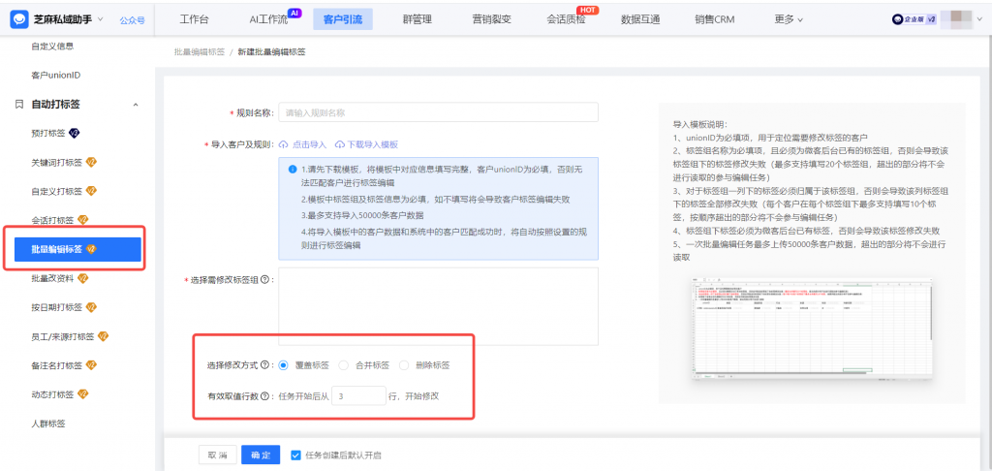Image resolution: width=992 pixels, height=471 pixels.
Task: Select the 覆盖标签 radio button
Action: click(283, 365)
